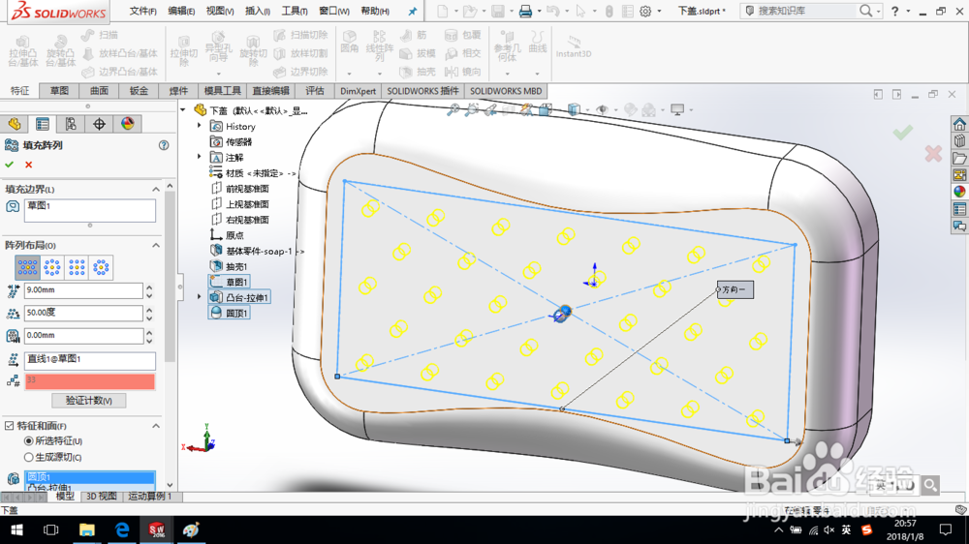Open SOLIDWORKS Resources home task pane

[959, 124]
